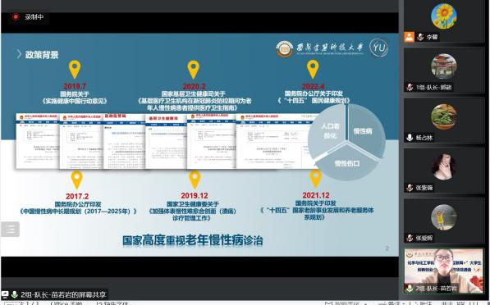Open the floating menu icon at slide's left edge

coord(11,229)
